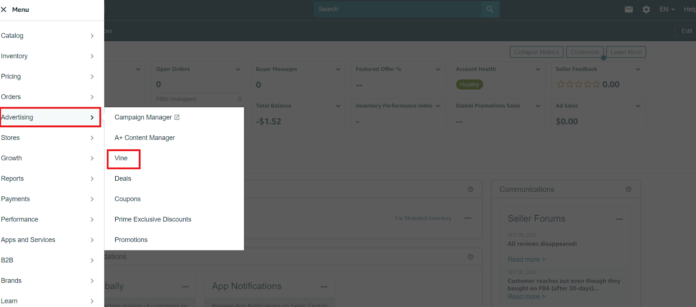Open help icon on Communications card

pos(629,189)
